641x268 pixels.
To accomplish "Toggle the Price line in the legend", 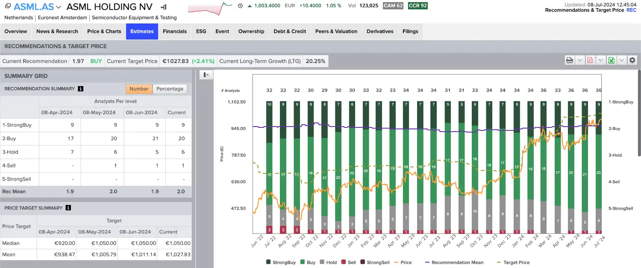I will click(x=403, y=262).
